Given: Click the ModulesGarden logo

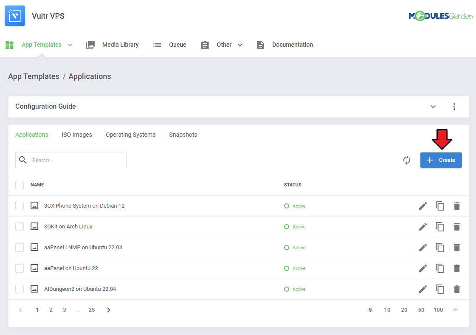Looking at the screenshot, I should (440, 16).
